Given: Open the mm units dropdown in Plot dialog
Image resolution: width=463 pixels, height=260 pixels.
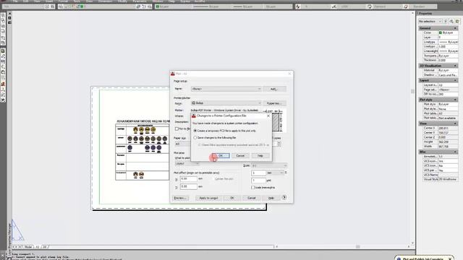Looking at the screenshot, I should point(275,173).
